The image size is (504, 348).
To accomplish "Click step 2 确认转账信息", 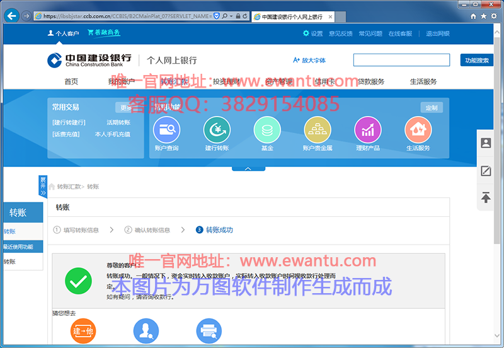I will [x=147, y=230].
